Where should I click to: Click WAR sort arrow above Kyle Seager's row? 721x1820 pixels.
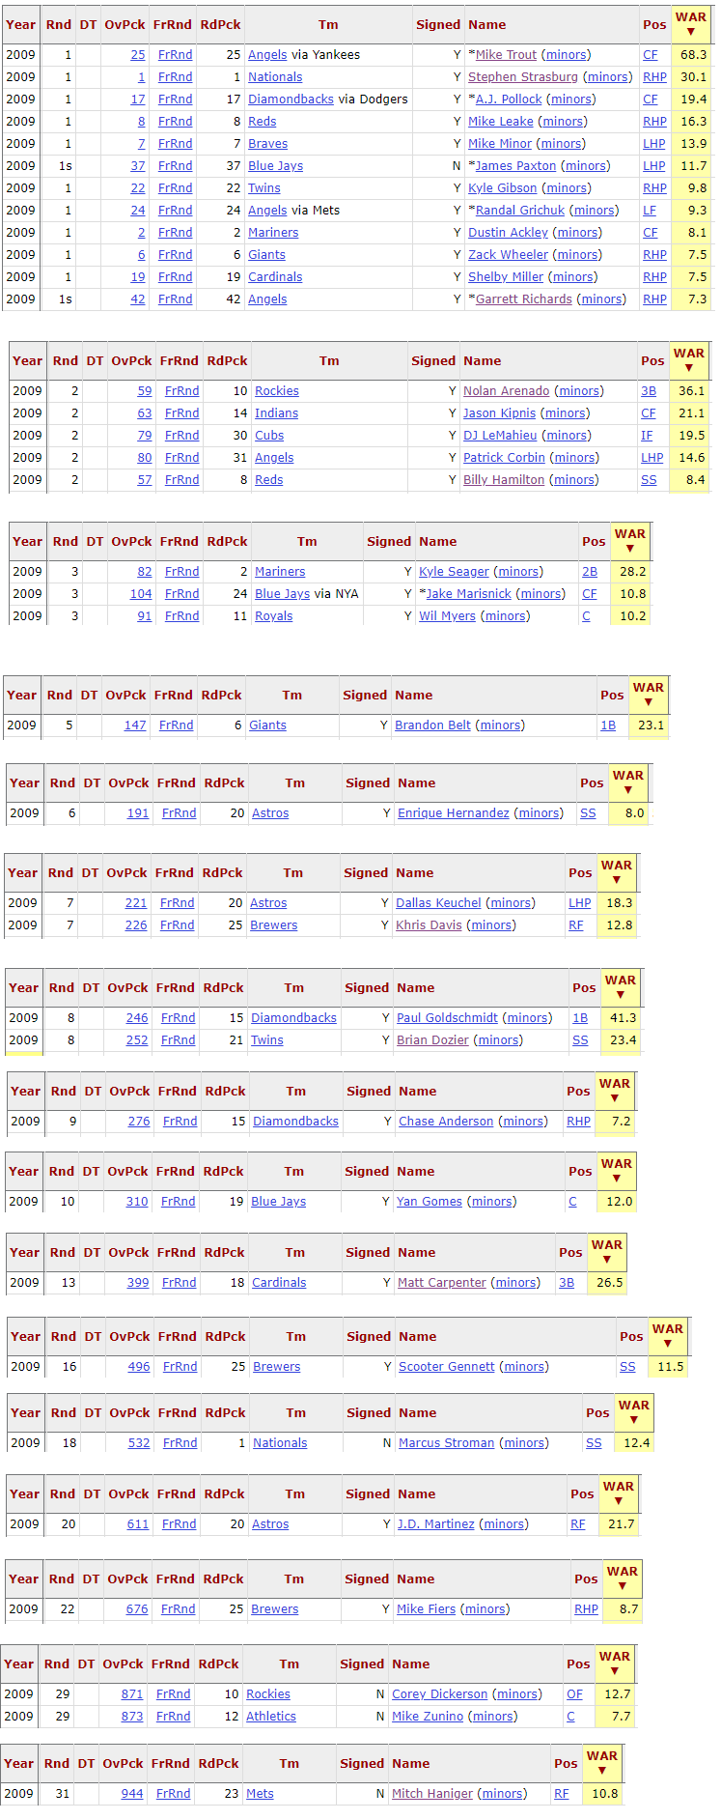coord(630,548)
